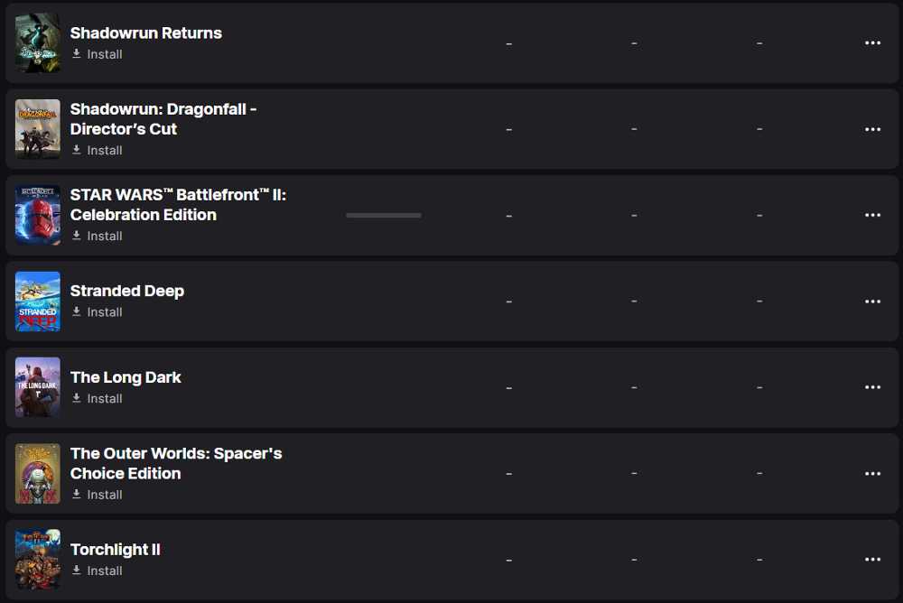Open options ellipsis for The Outer Worlds
This screenshot has height=603, width=903.
coord(872,473)
